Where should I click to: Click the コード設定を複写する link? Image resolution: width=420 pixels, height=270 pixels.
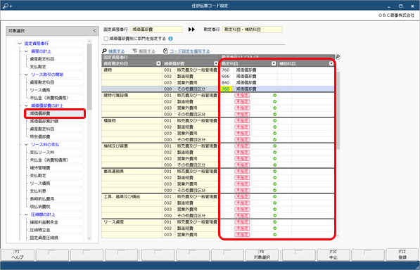(x=190, y=51)
